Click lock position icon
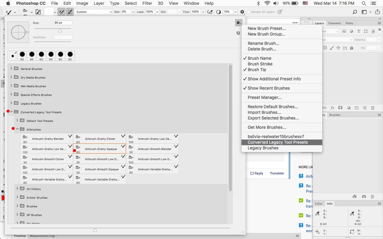The width and height of the screenshot is (383, 239). (338, 48)
